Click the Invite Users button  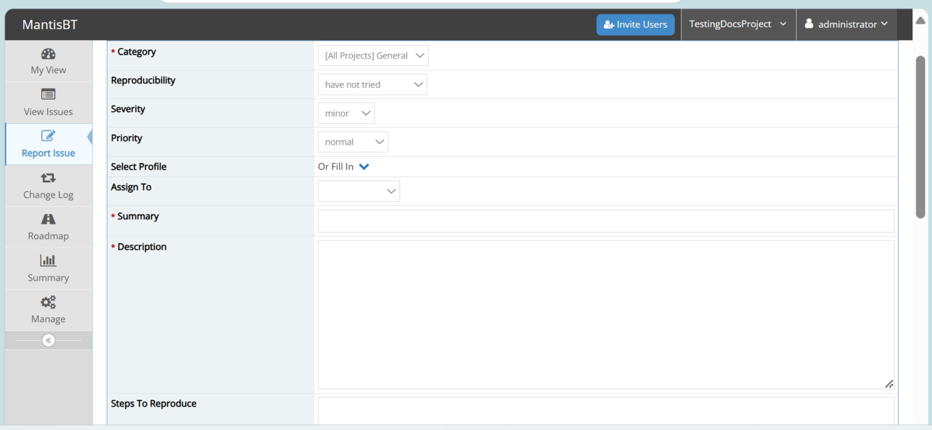[x=635, y=24]
